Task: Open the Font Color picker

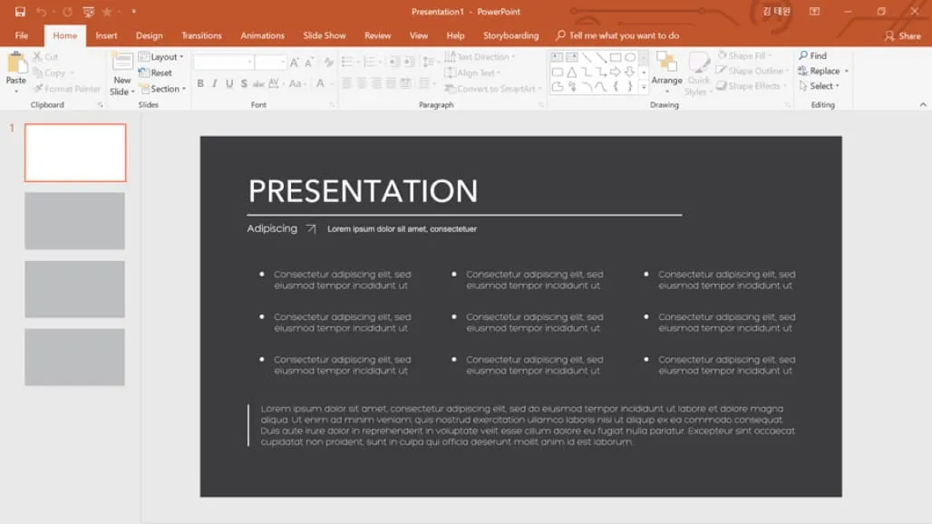Action: pyautogui.click(x=322, y=83)
